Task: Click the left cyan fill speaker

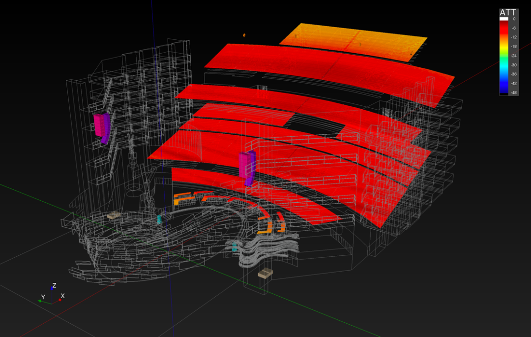Action: (159, 219)
